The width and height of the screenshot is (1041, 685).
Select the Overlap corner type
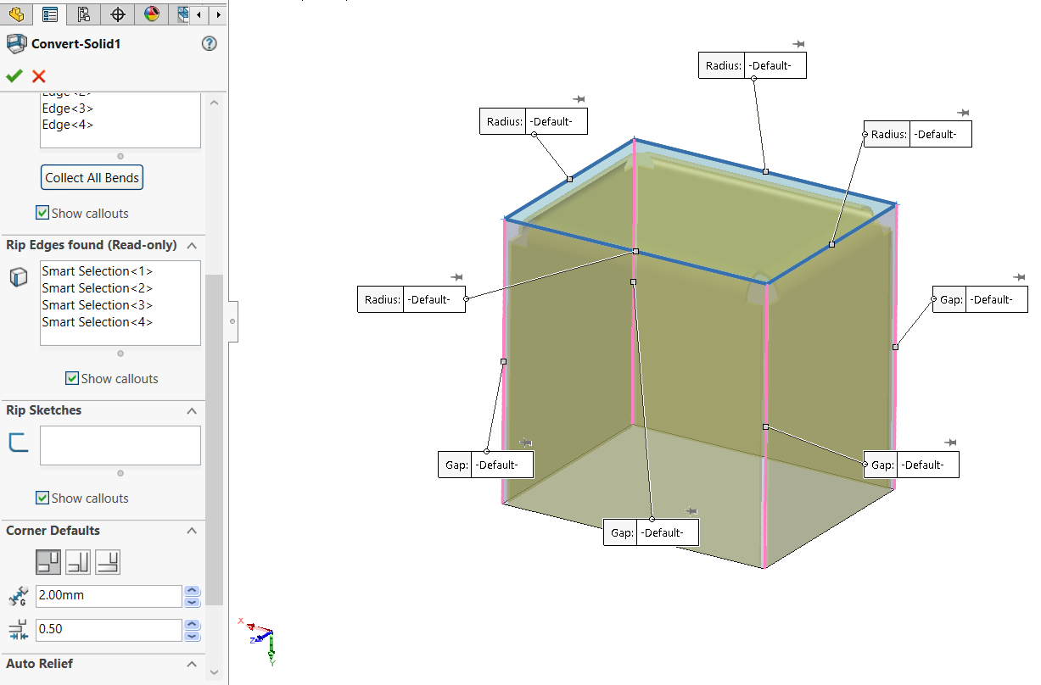(x=78, y=561)
